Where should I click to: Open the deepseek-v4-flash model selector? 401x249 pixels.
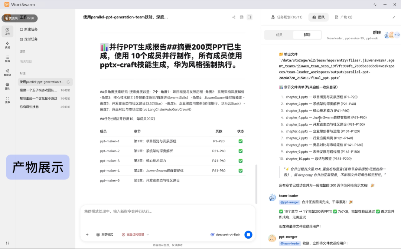point(225,235)
